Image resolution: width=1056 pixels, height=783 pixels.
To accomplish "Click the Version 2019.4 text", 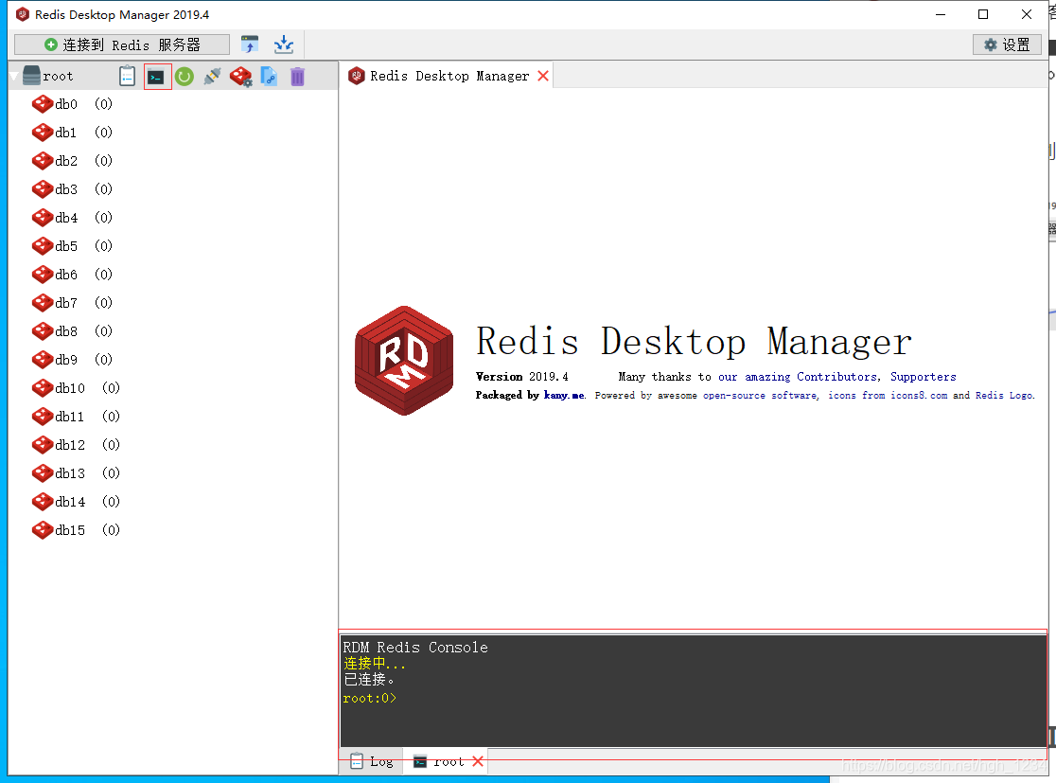I will (x=522, y=377).
